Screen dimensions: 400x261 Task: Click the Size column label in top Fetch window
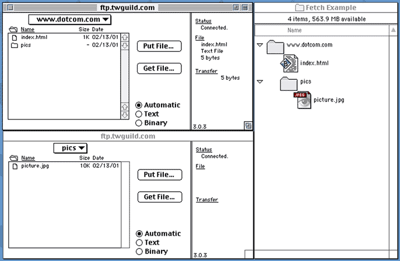click(84, 29)
